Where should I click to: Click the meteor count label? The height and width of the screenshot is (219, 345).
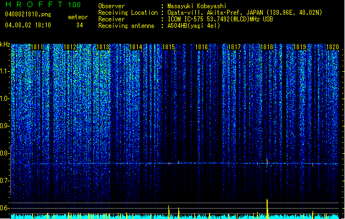(78, 17)
